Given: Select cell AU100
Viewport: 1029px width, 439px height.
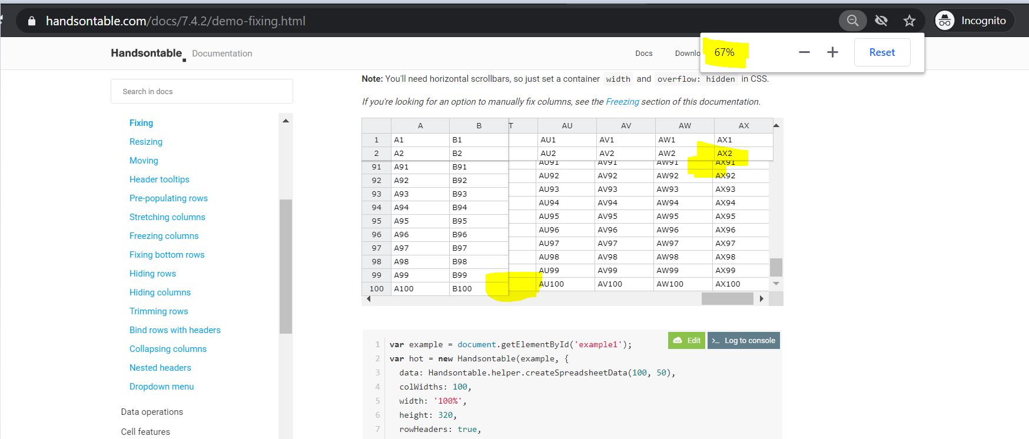Looking at the screenshot, I should [565, 284].
